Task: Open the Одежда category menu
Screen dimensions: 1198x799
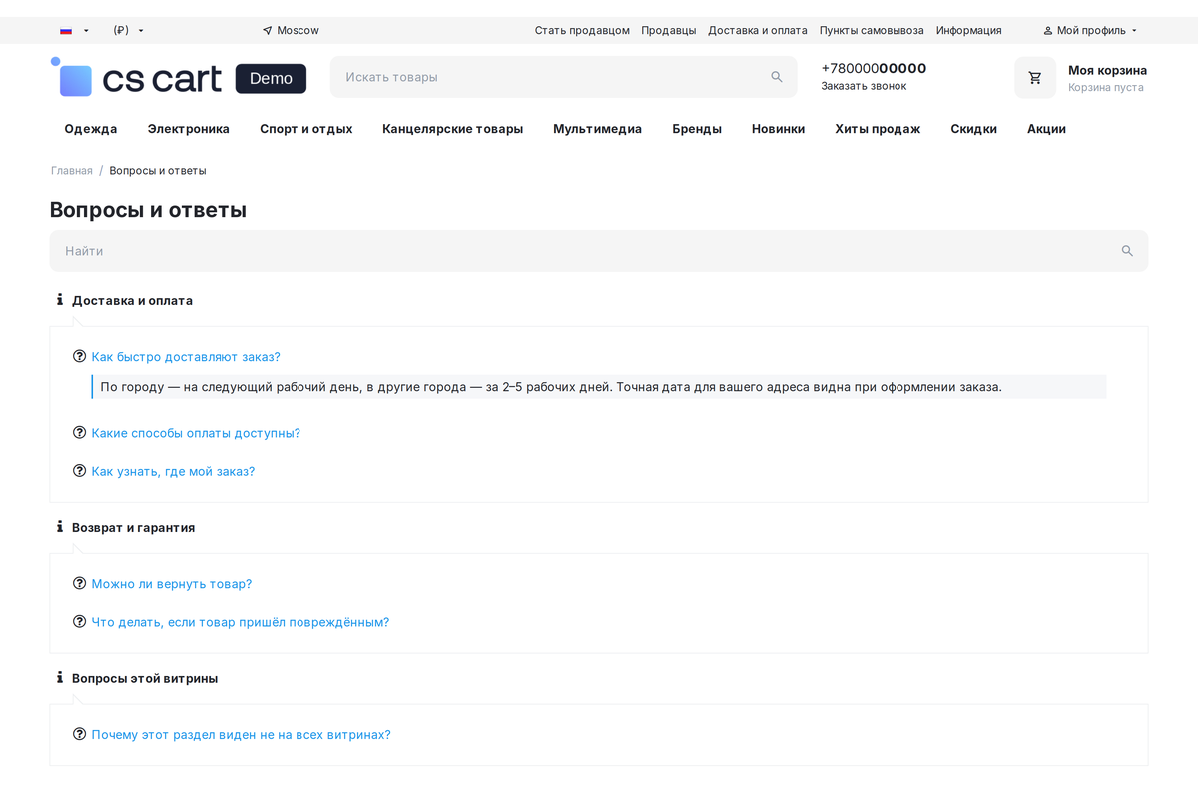Action: (x=91, y=129)
